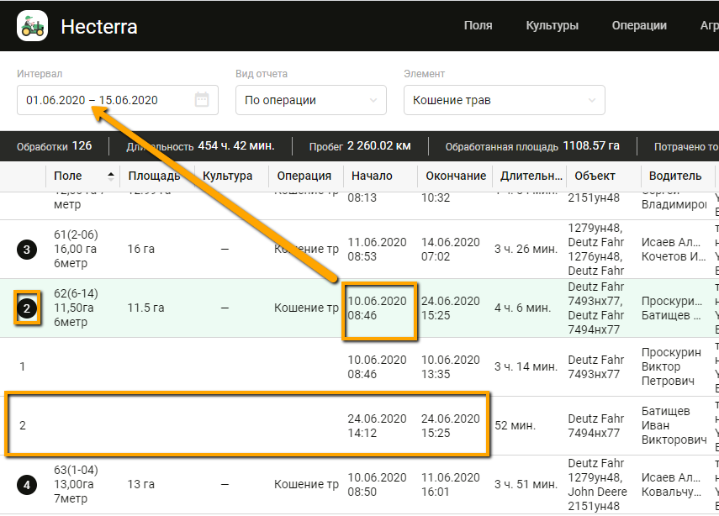Open the Элемент dropdown with Кошение трав

pyautogui.click(x=504, y=100)
